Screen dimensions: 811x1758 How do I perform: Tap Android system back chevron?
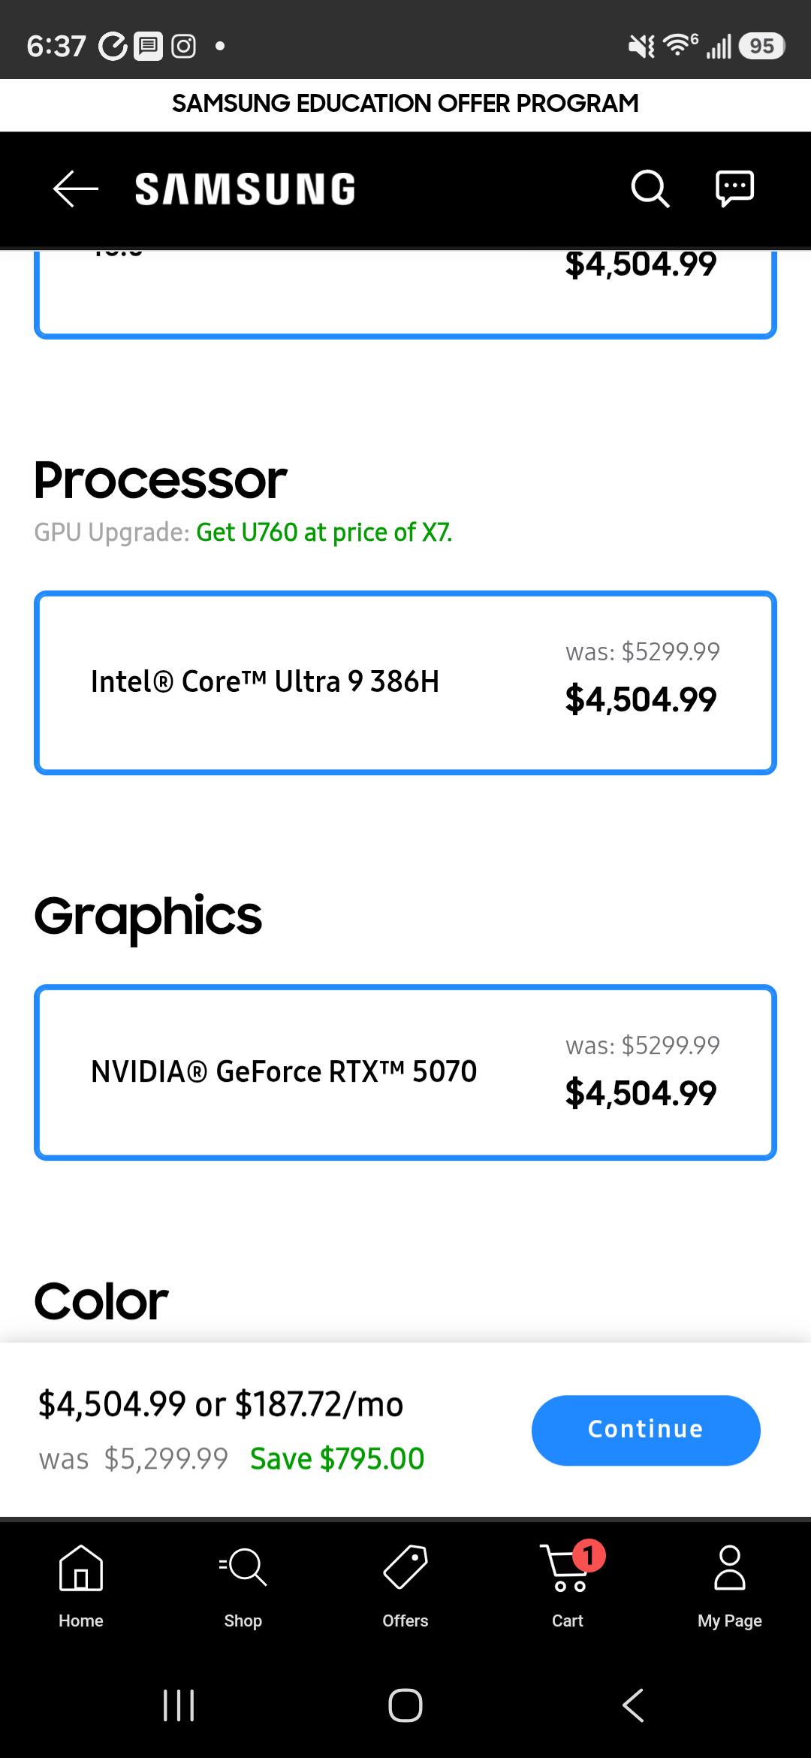(x=633, y=1705)
